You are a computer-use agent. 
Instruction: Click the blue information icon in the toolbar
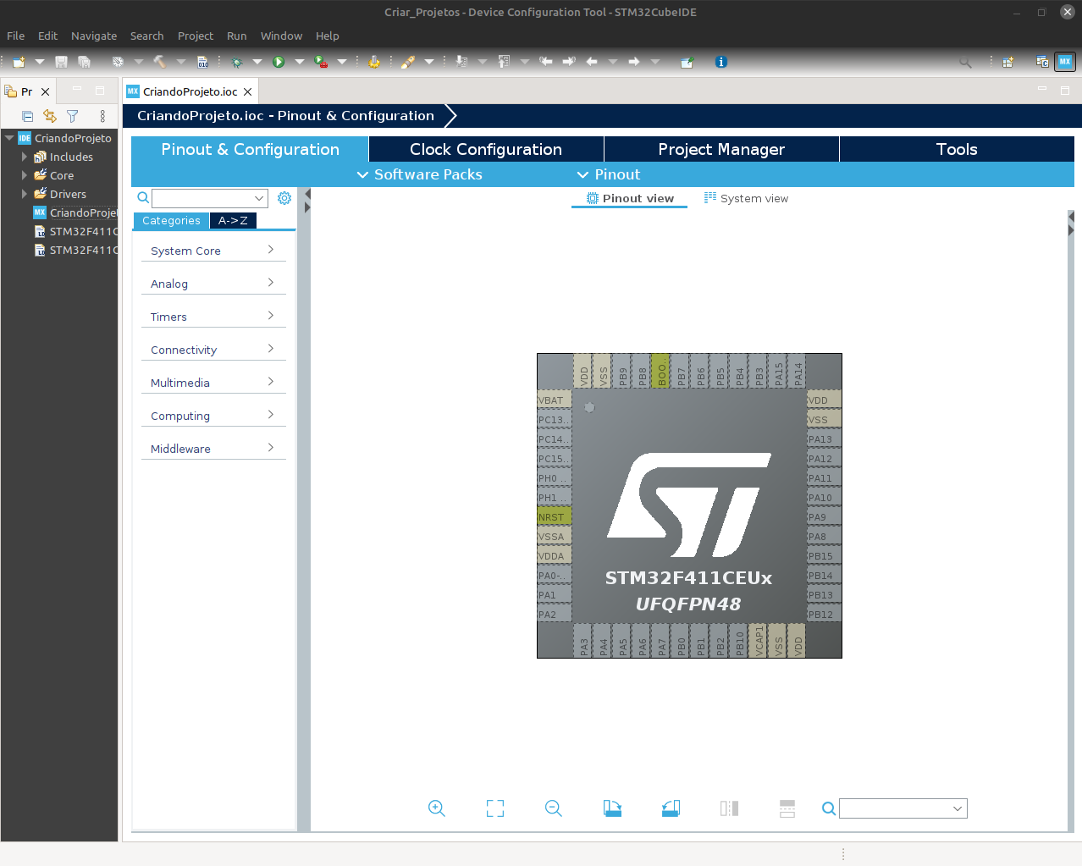click(x=721, y=62)
